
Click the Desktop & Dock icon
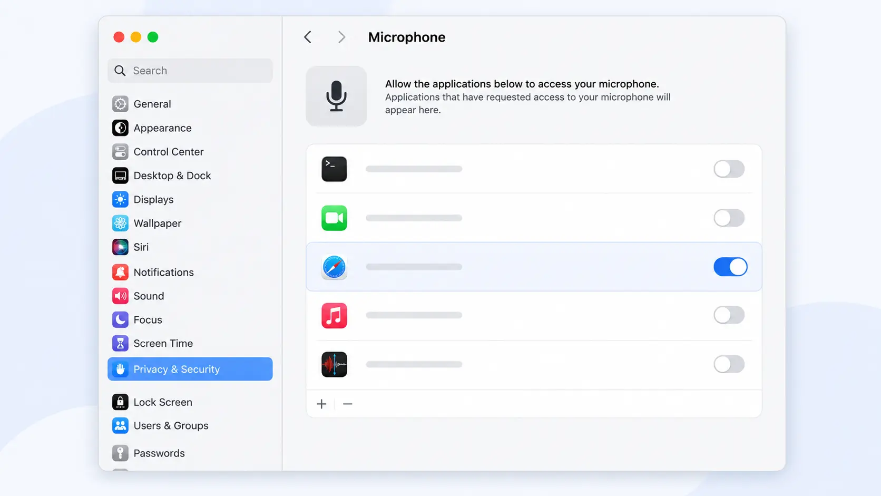click(120, 176)
